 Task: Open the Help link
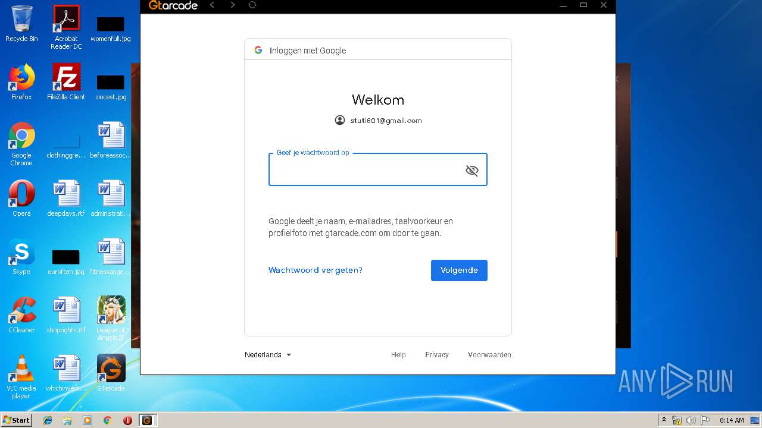tap(398, 355)
